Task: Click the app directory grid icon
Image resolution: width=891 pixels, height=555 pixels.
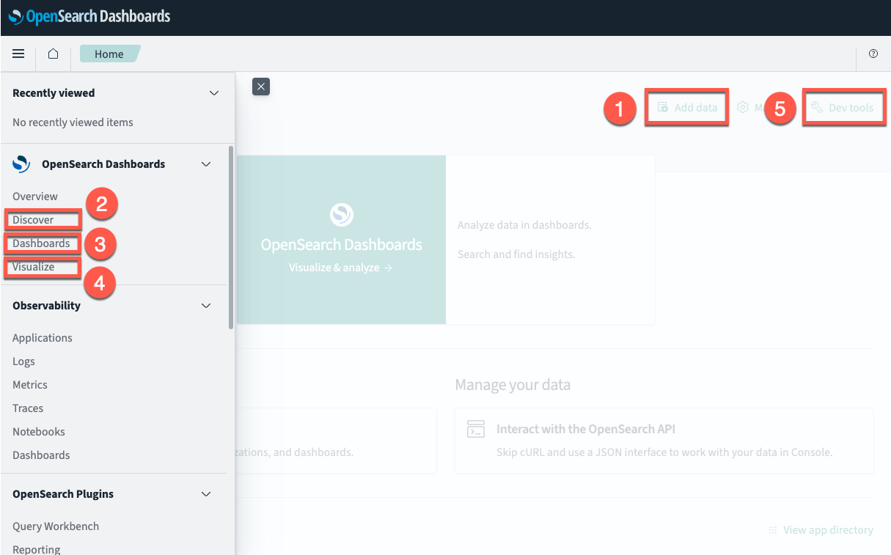Action: 773,530
